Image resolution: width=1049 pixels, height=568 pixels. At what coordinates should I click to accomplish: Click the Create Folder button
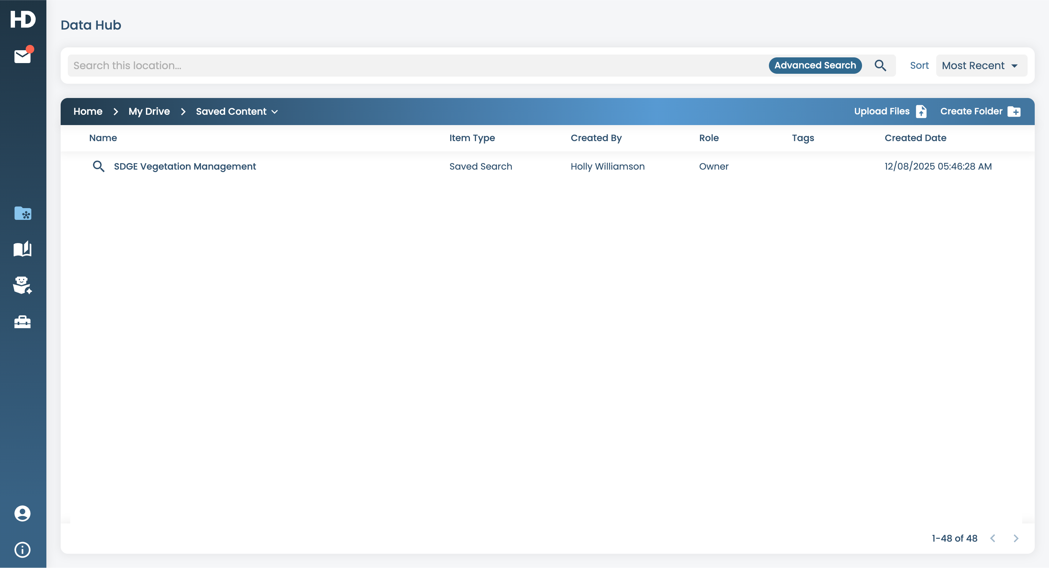pyautogui.click(x=980, y=112)
